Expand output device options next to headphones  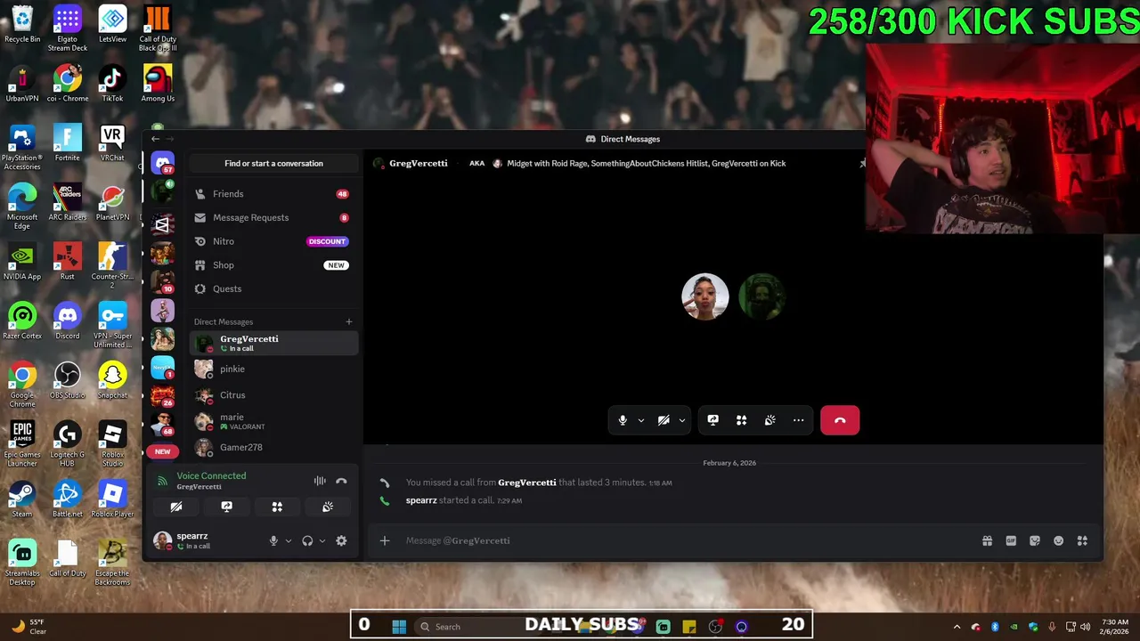322,540
